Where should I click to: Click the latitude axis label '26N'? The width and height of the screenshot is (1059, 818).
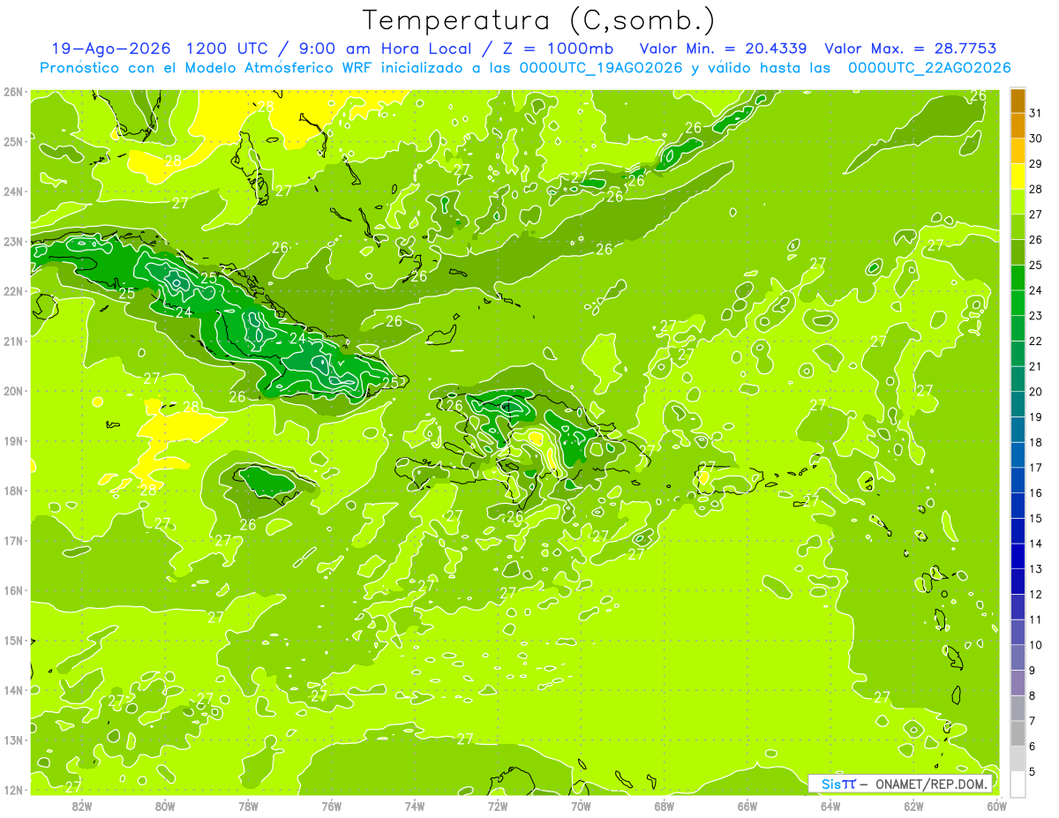coord(12,92)
